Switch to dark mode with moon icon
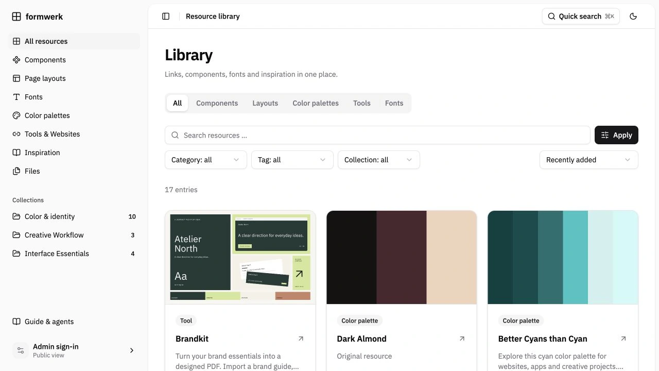Viewport: 659px width, 371px height. [633, 16]
